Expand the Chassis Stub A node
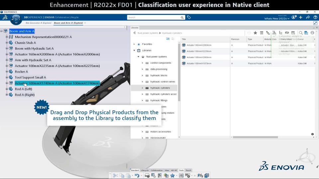 7,43
